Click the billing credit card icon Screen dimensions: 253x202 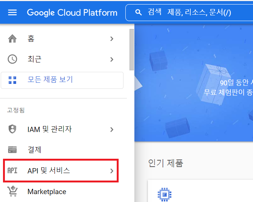click(x=12, y=150)
